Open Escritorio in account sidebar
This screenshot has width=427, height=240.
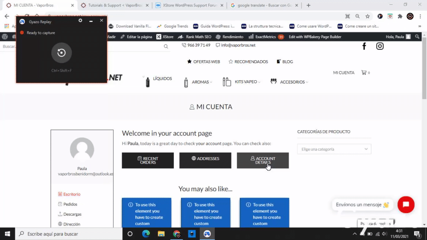[69, 194]
